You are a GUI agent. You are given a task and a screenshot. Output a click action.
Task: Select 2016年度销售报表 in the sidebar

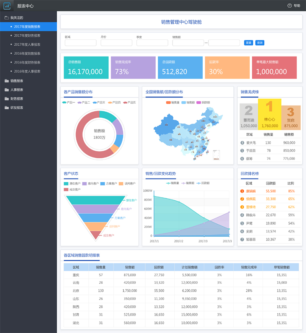pyautogui.click(x=27, y=54)
